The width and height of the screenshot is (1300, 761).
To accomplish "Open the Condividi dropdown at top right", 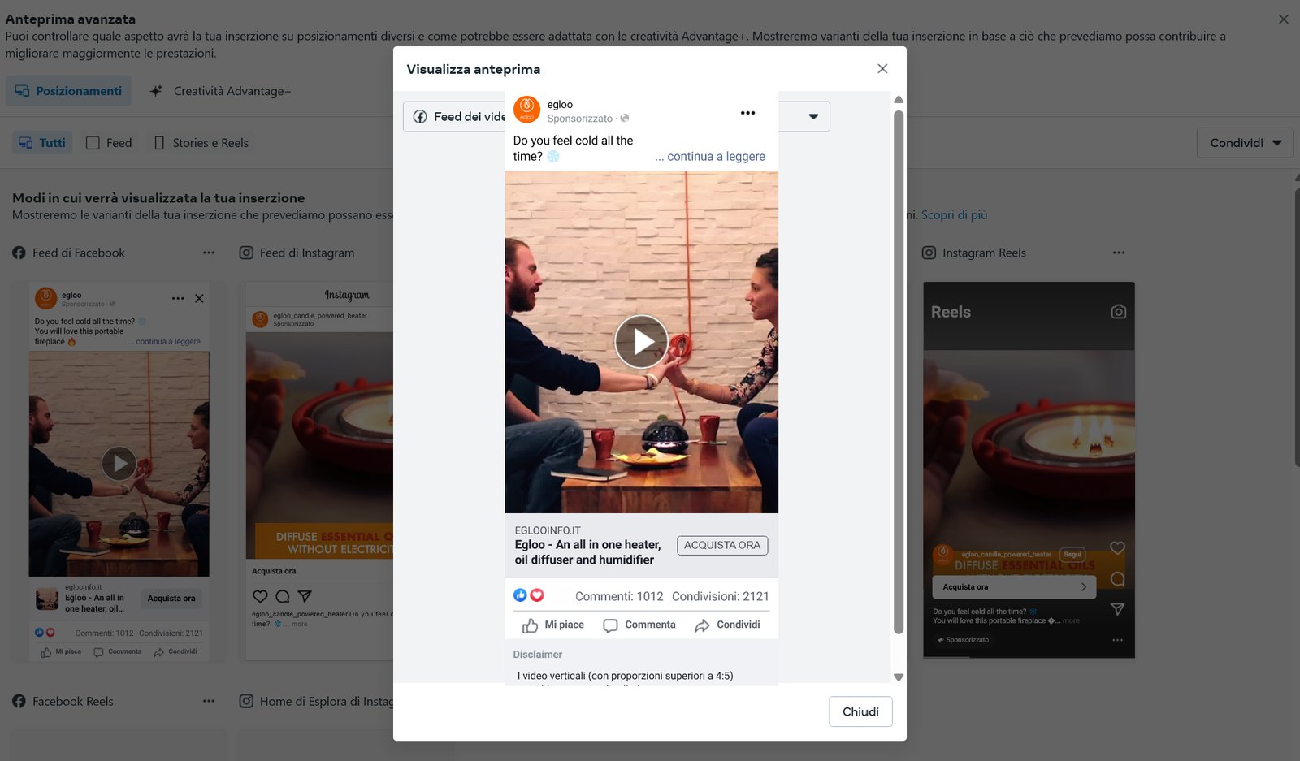I will (1245, 143).
